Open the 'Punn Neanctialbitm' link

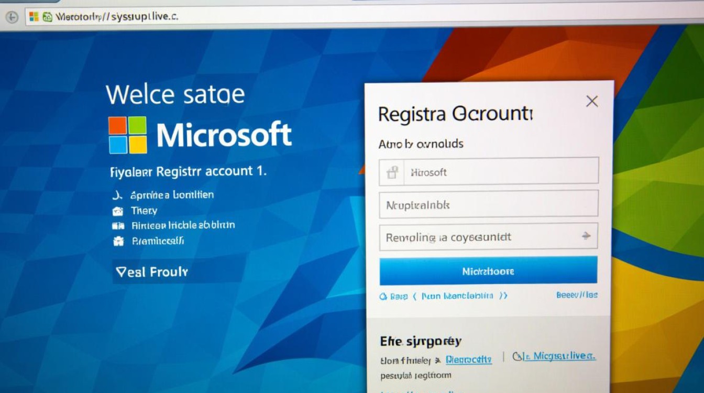coord(457,296)
